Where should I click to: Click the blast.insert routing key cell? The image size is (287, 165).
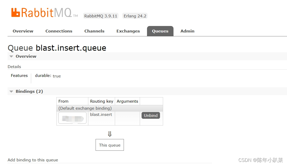click(x=101, y=114)
